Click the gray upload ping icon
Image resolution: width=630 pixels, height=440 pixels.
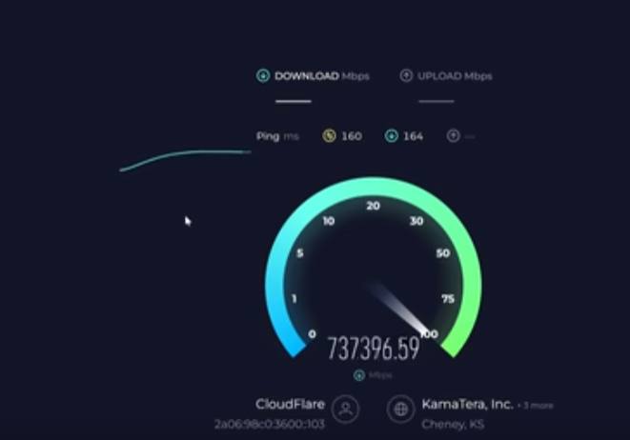point(453,135)
